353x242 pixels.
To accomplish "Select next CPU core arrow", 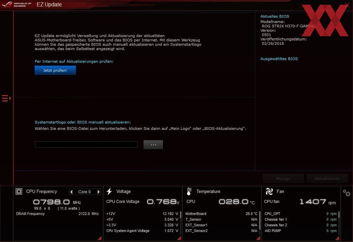I will (98, 192).
